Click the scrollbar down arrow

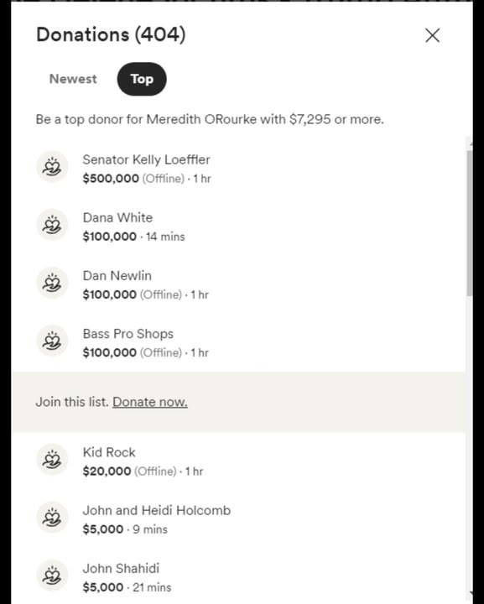(x=470, y=594)
